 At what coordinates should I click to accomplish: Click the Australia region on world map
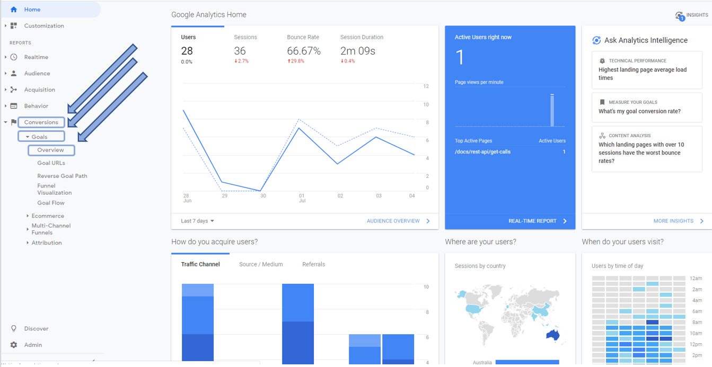coord(552,334)
